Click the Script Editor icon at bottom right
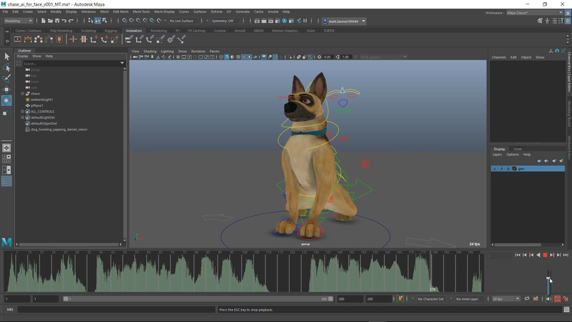 tap(566, 310)
